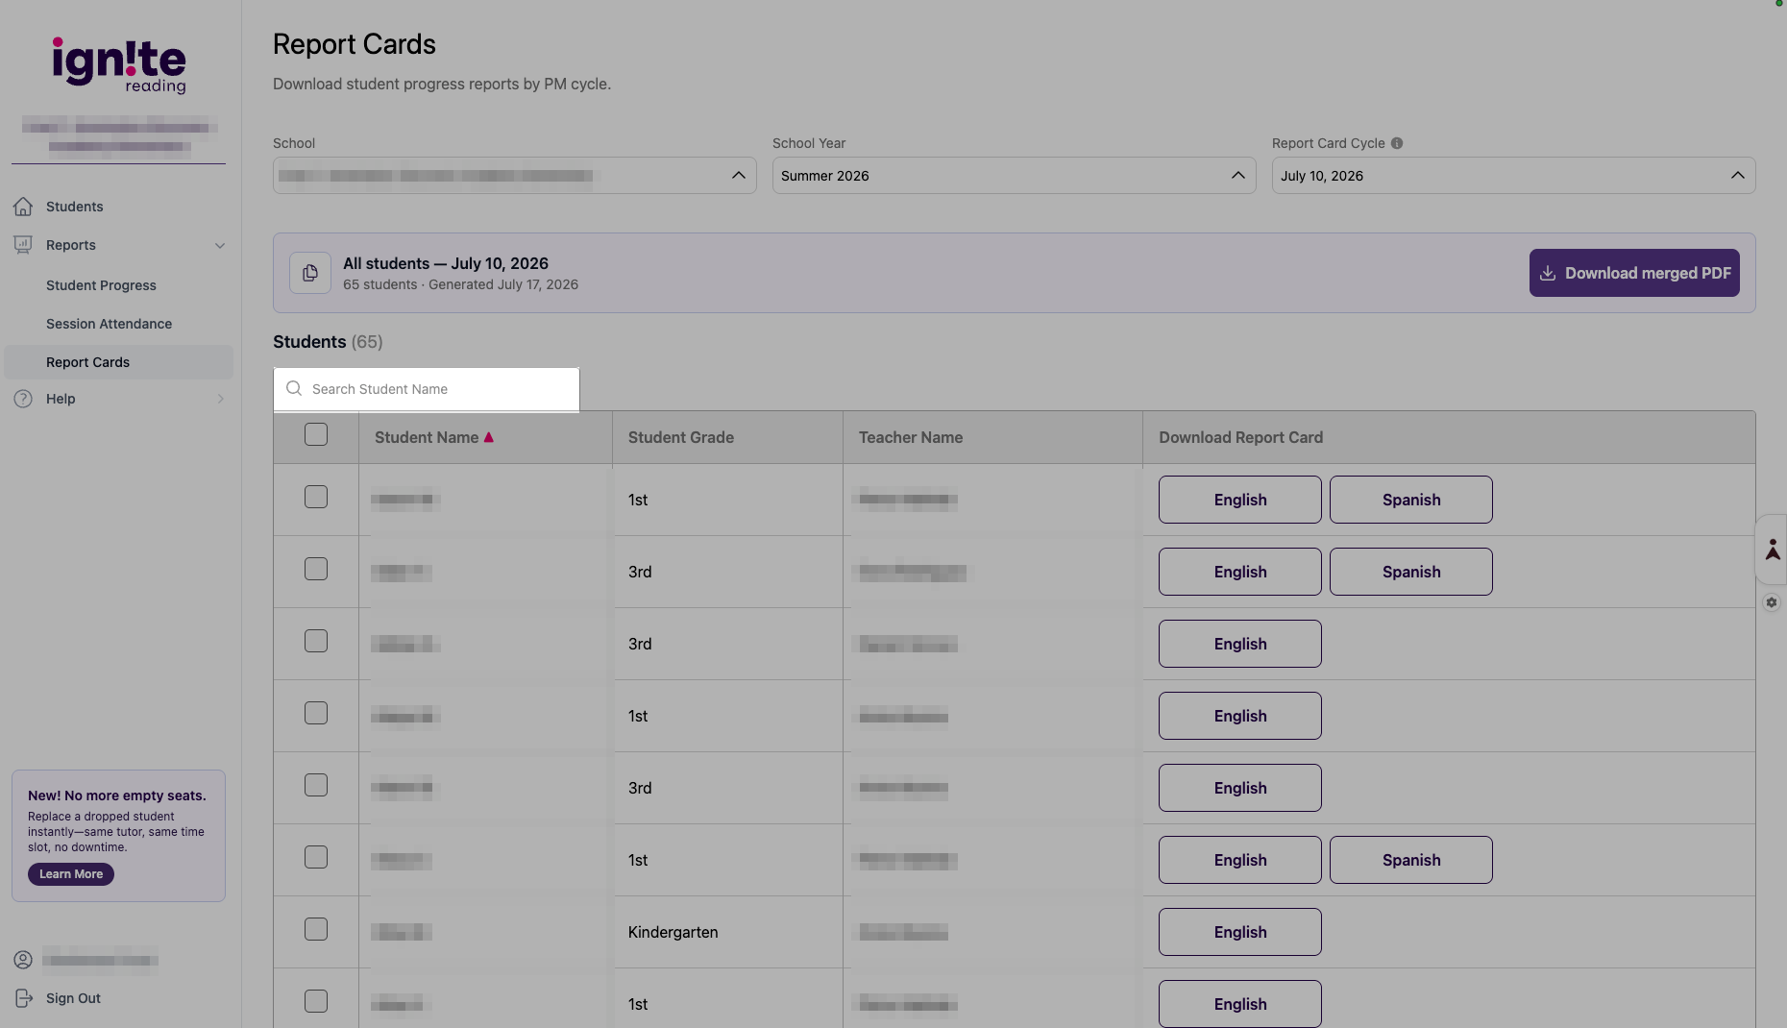Click '65 students · Generated July 17, 2026' text

point(461,284)
